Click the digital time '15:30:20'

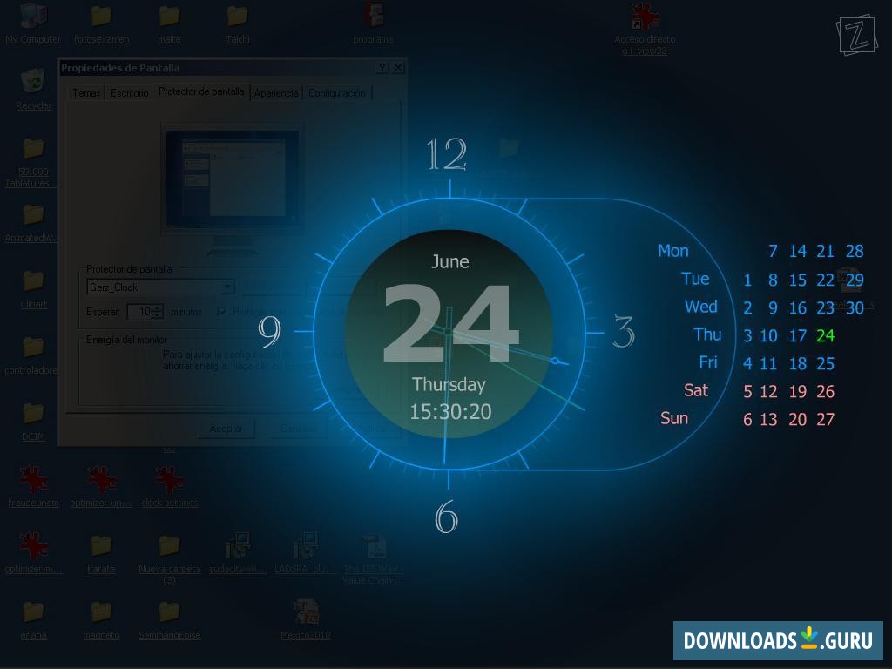click(x=450, y=412)
